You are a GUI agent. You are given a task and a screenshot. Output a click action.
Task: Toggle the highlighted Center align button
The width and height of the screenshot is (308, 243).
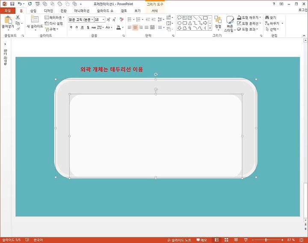click(135, 27)
